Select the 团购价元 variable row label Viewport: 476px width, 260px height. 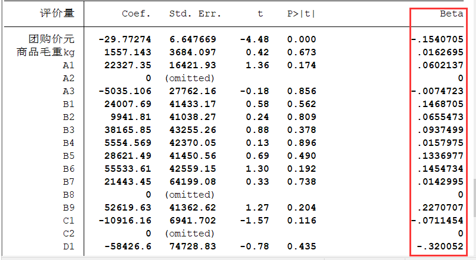(52, 39)
